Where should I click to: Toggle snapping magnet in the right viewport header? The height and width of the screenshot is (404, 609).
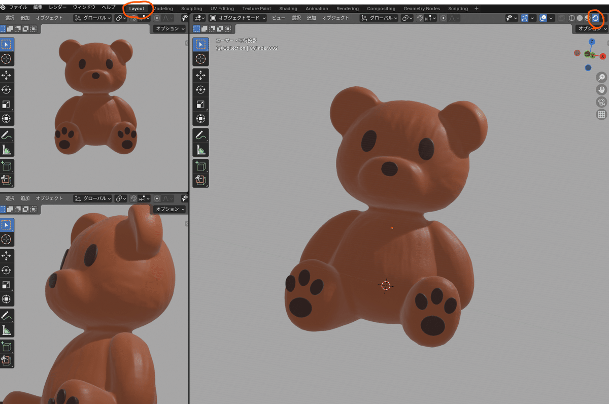coord(420,18)
